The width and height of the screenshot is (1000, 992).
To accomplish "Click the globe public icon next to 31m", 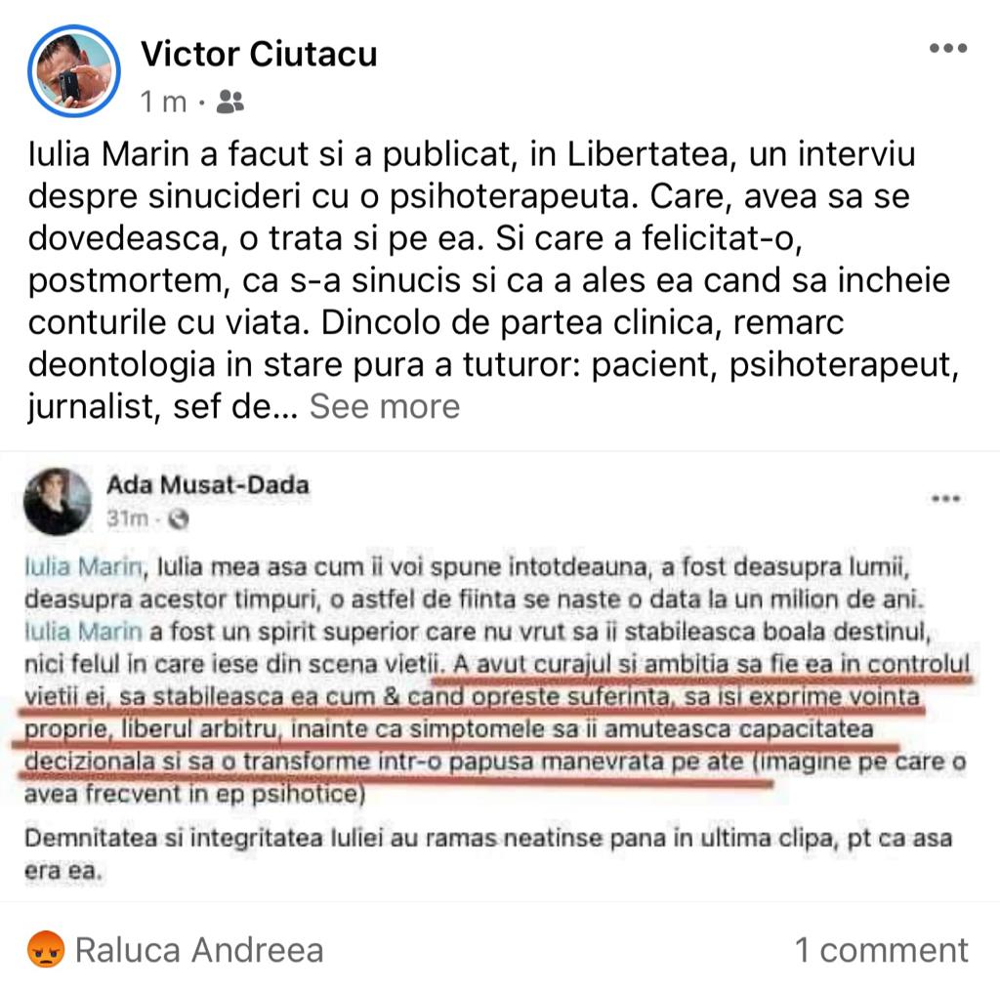I will coord(179,519).
